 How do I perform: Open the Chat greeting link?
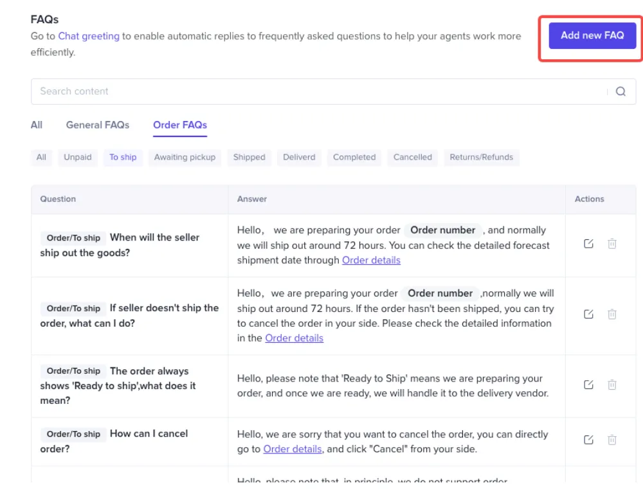pyautogui.click(x=89, y=36)
